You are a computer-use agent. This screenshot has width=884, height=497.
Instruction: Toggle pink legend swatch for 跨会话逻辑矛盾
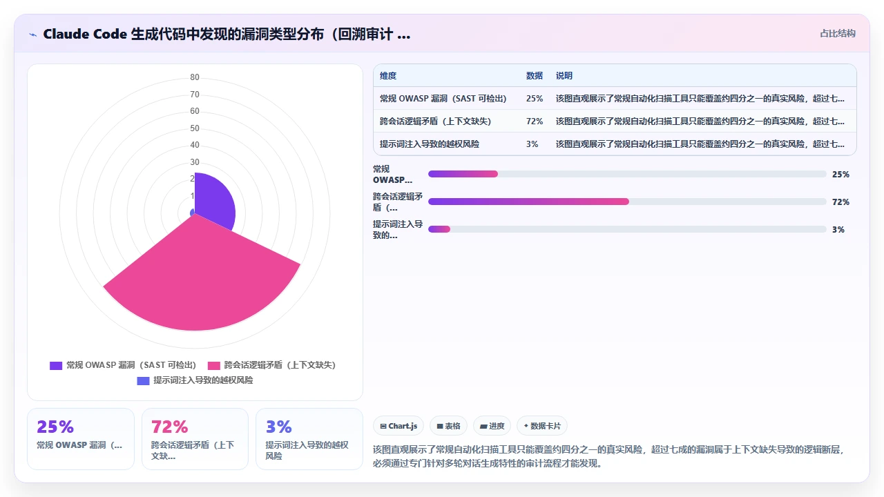tap(213, 365)
